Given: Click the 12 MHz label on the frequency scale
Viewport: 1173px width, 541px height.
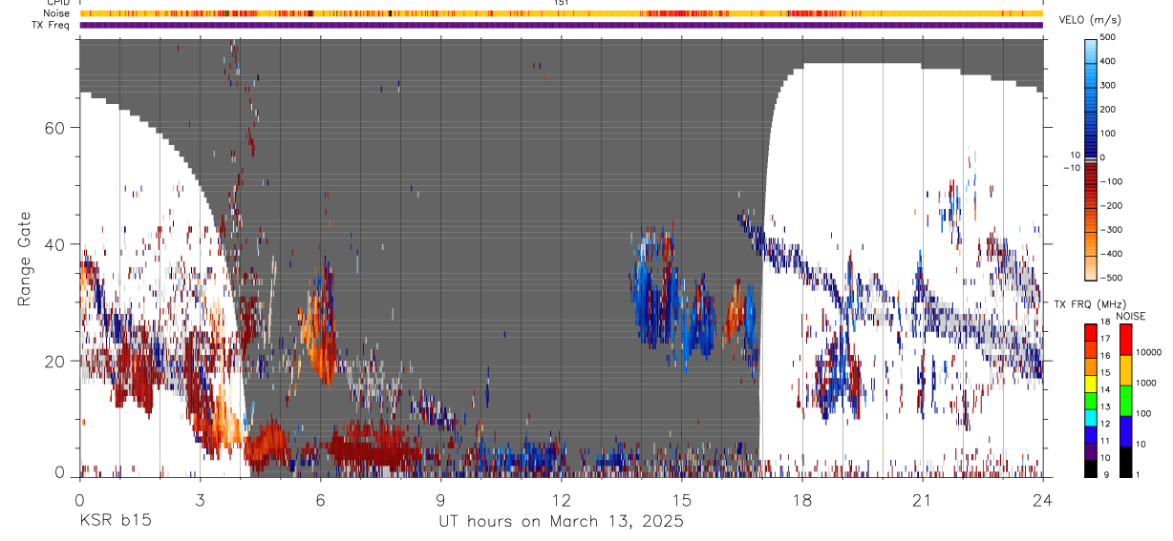Looking at the screenshot, I should tap(1107, 425).
